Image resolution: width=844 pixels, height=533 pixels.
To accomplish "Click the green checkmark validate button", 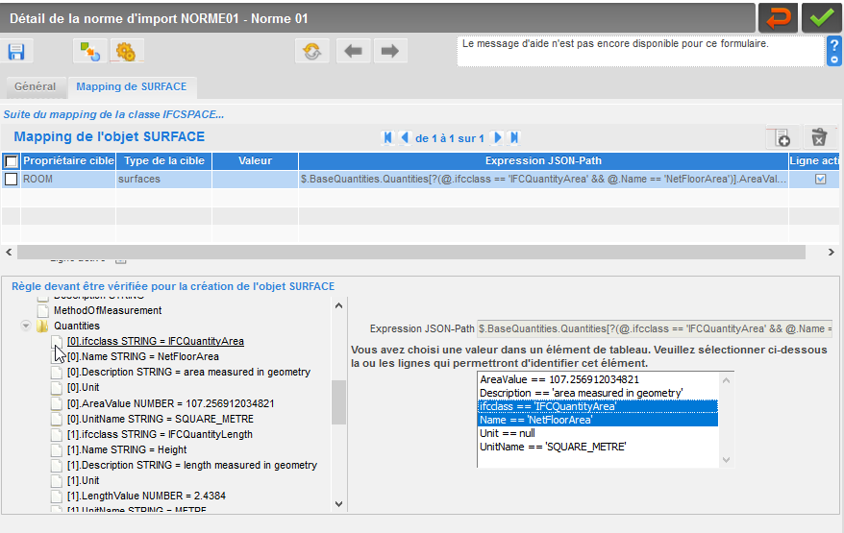I will coord(821,18).
